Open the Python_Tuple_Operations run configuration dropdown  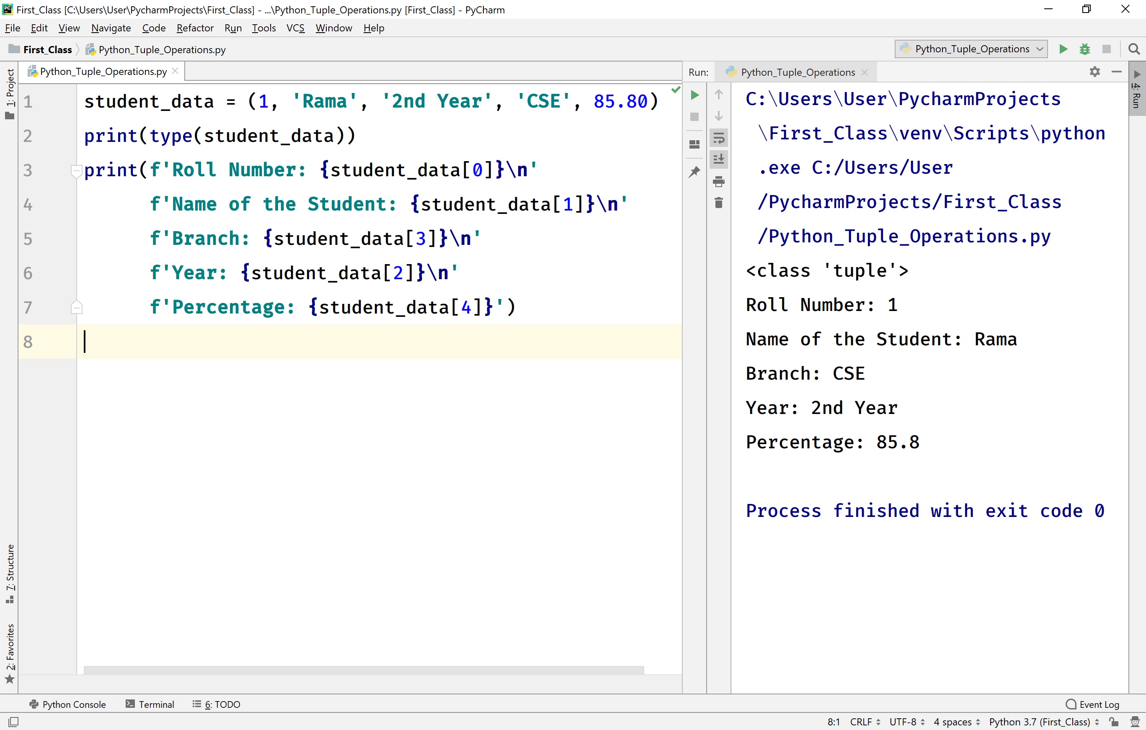click(x=970, y=49)
